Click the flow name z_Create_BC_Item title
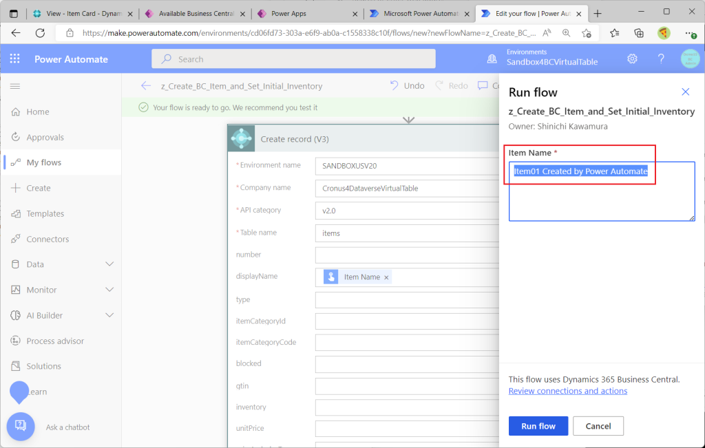 coord(242,86)
